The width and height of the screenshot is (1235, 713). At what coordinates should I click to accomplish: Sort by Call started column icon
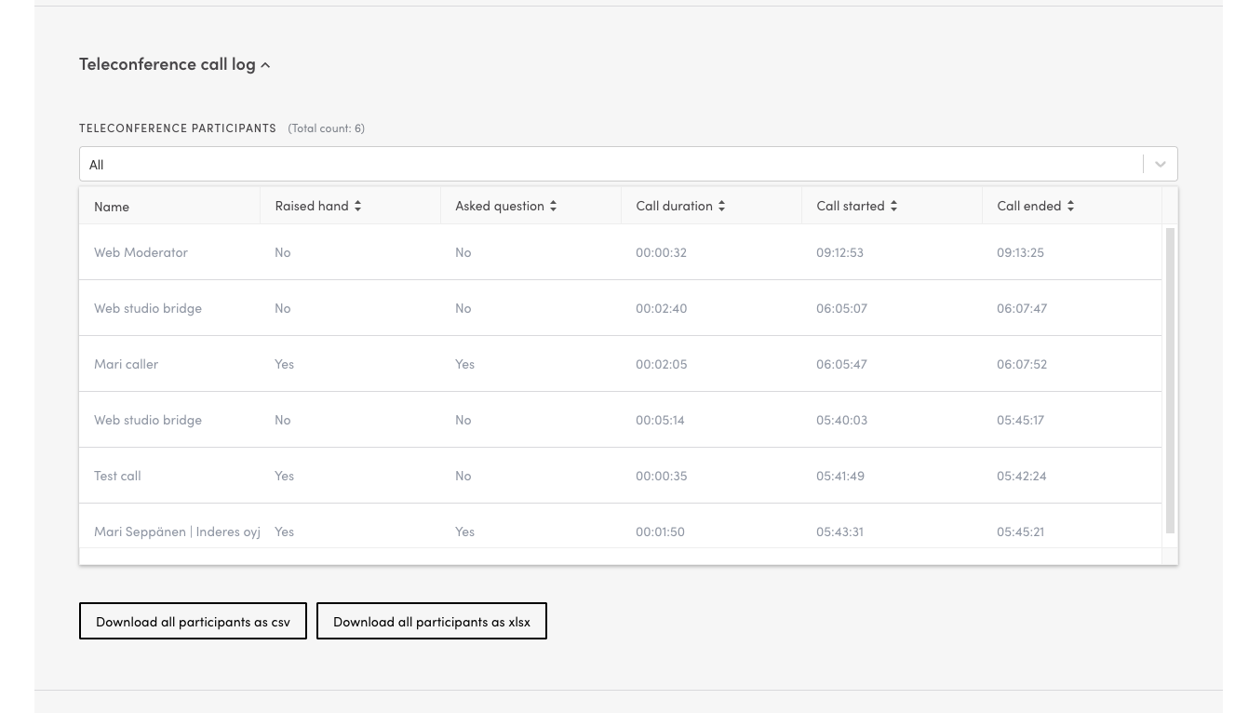pyautogui.click(x=893, y=206)
